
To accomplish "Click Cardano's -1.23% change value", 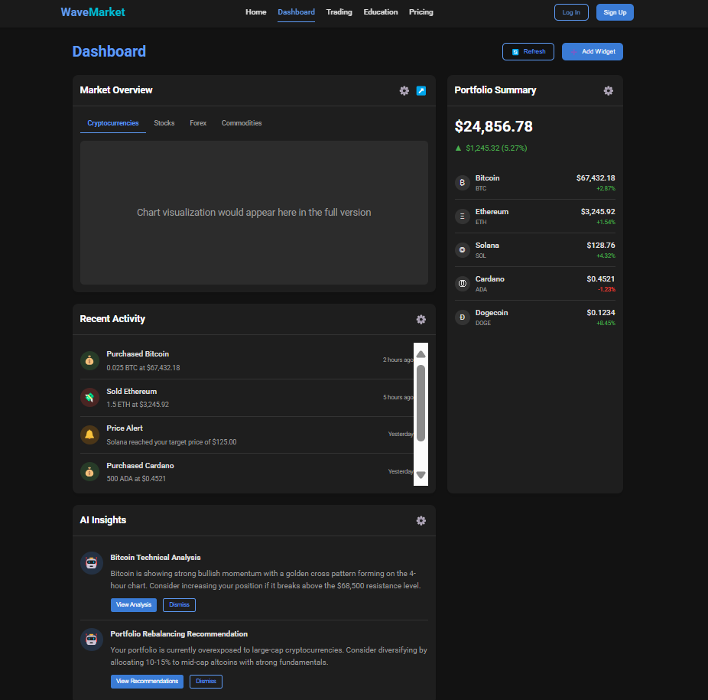I will pyautogui.click(x=606, y=289).
